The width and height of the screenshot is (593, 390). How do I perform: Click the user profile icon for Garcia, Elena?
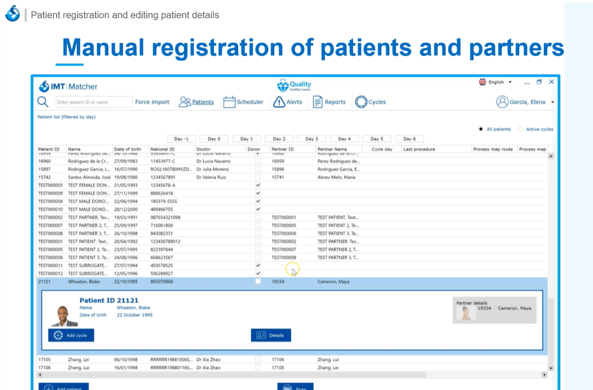502,102
